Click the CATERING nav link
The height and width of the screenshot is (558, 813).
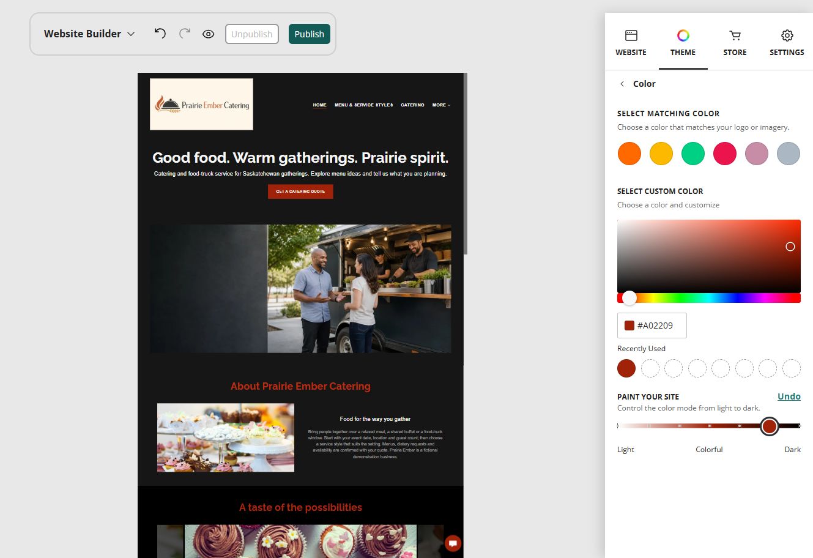[x=412, y=105]
